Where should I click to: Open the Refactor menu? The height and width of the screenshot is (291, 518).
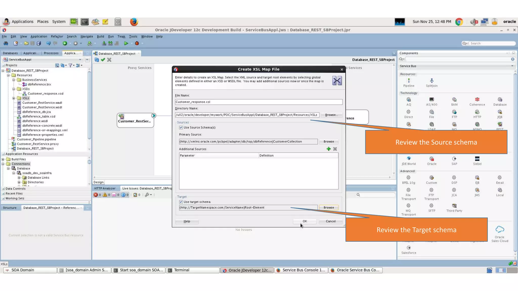(x=57, y=36)
